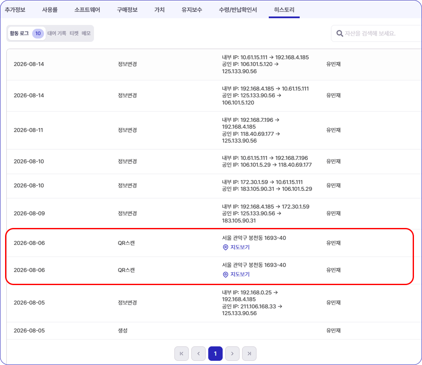
Task: Click the 활동 로그 count badge 10
Action: 38,33
